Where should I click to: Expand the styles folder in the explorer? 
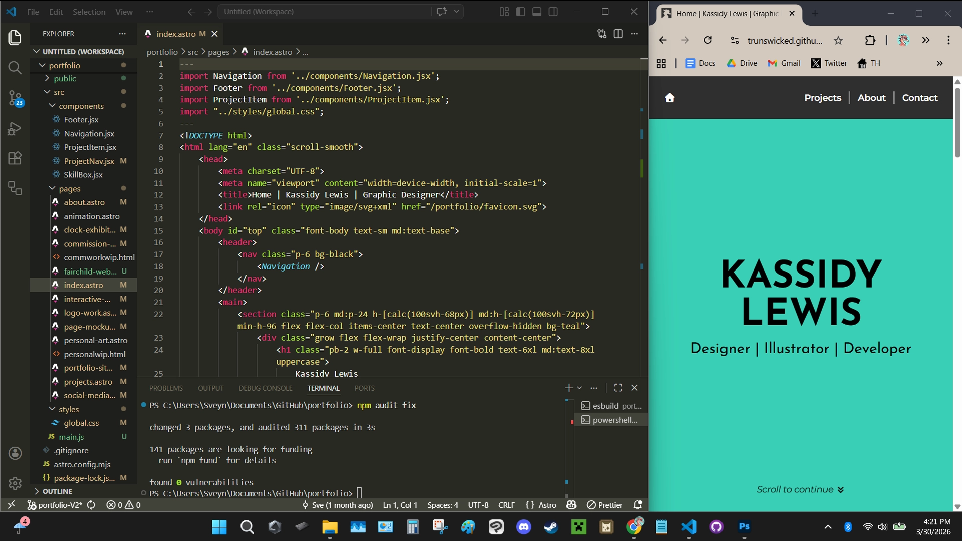pos(68,409)
